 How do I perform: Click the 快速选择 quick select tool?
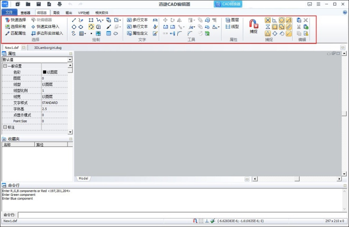[x=15, y=20]
